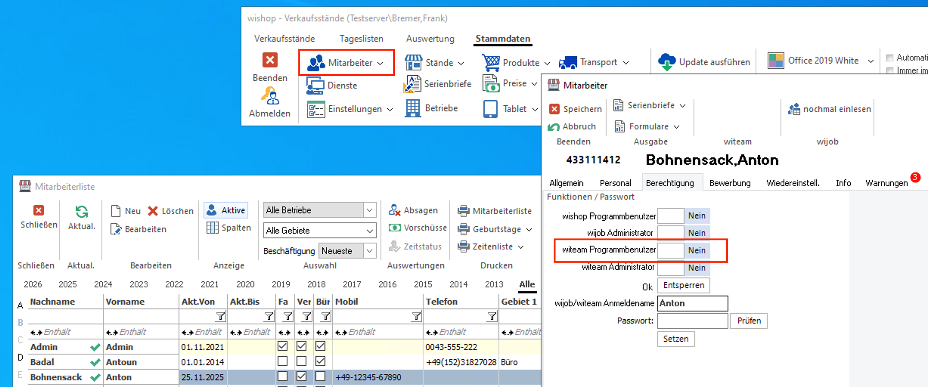Click into the Passwort input field

click(692, 321)
